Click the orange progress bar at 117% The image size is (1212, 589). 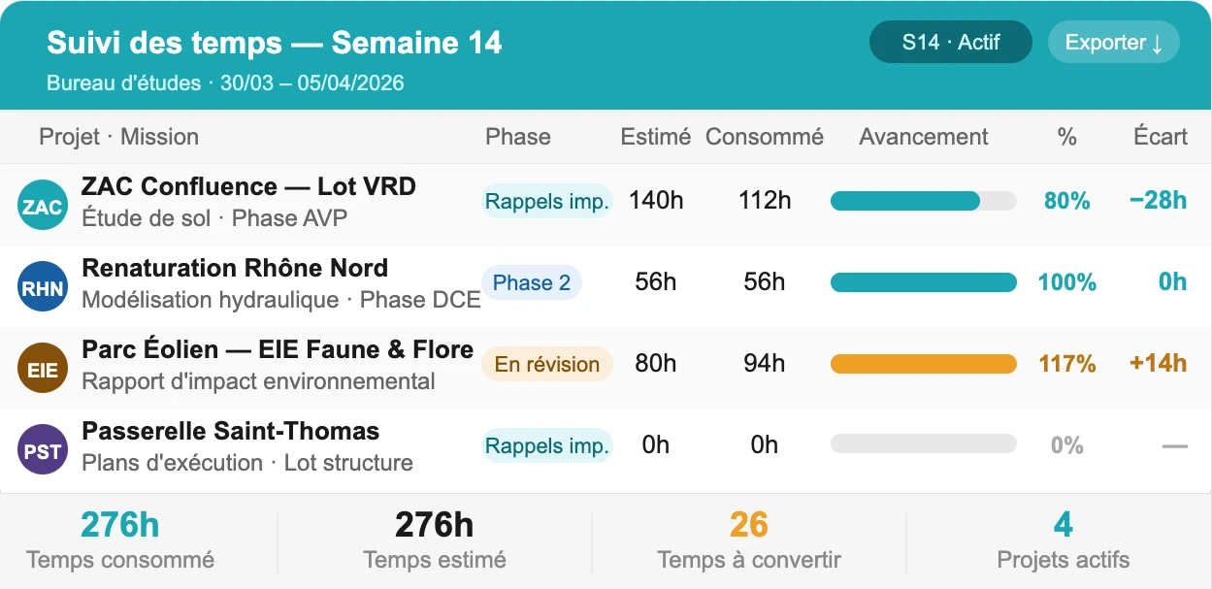click(923, 364)
